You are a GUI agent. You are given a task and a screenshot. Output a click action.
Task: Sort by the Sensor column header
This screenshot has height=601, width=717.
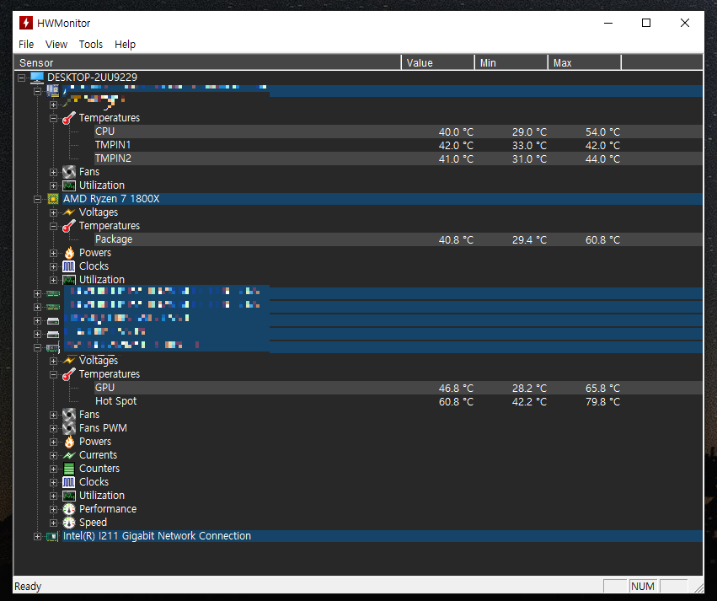click(207, 62)
